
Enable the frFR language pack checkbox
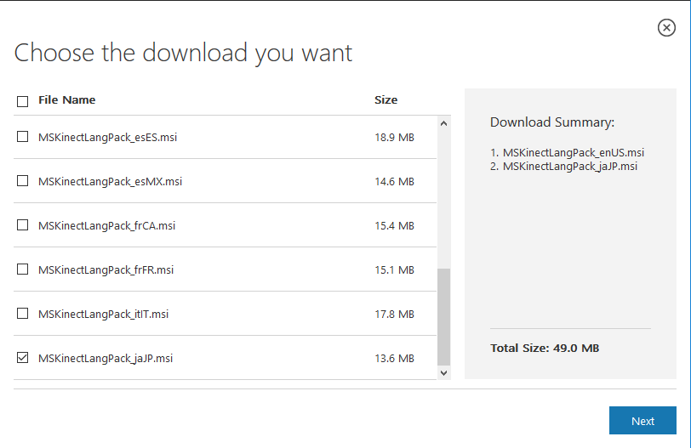(22, 269)
